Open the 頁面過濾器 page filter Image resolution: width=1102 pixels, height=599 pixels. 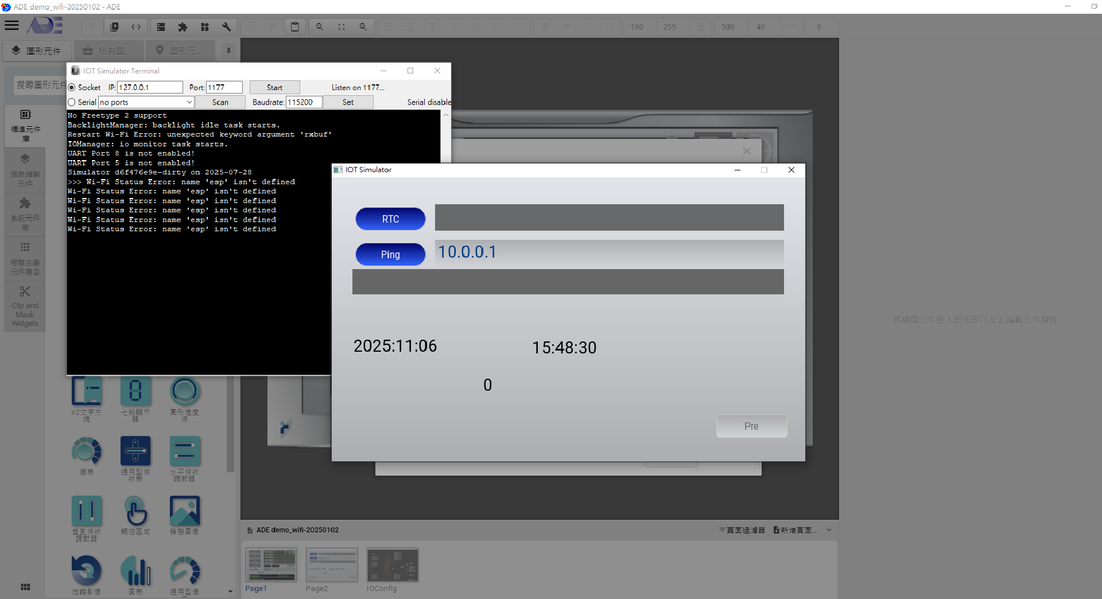pos(742,530)
